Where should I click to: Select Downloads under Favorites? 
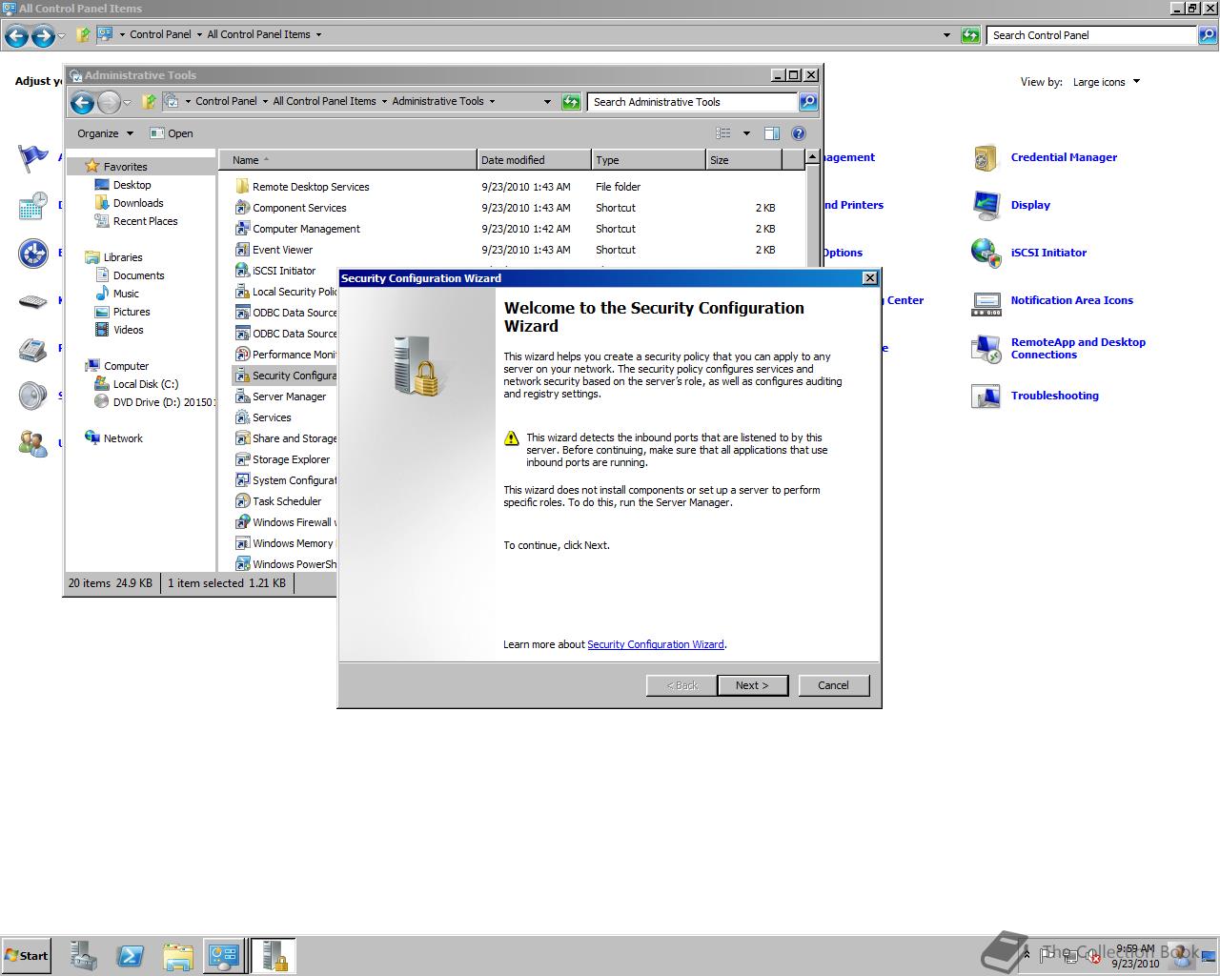coord(128,203)
